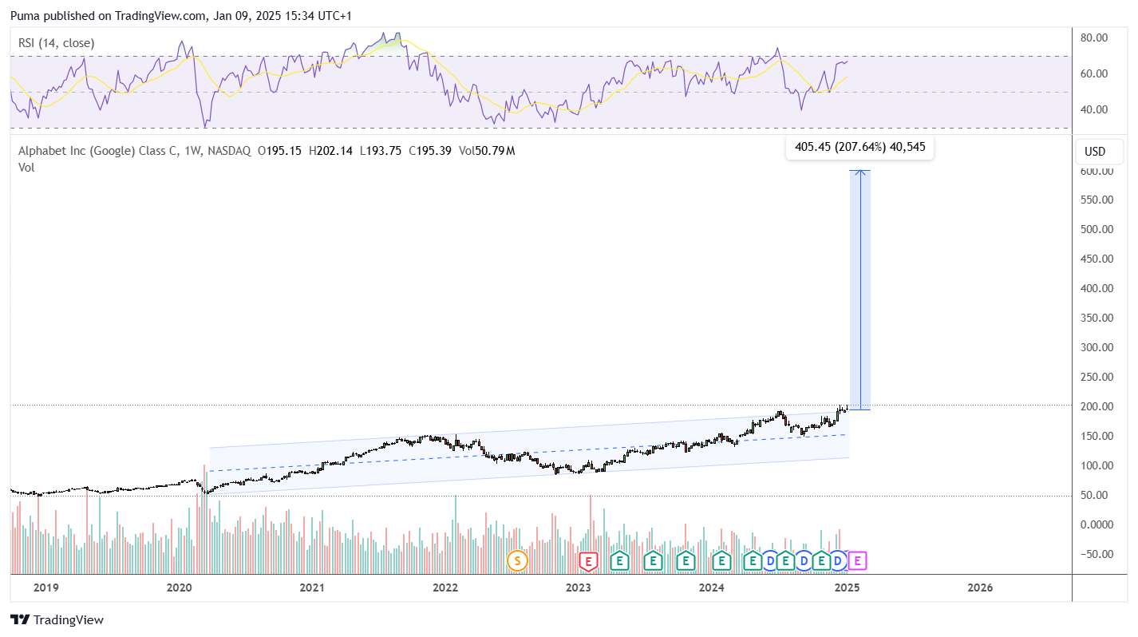Select the first blue dividend 'D' marker
1138x637 pixels.
click(770, 561)
